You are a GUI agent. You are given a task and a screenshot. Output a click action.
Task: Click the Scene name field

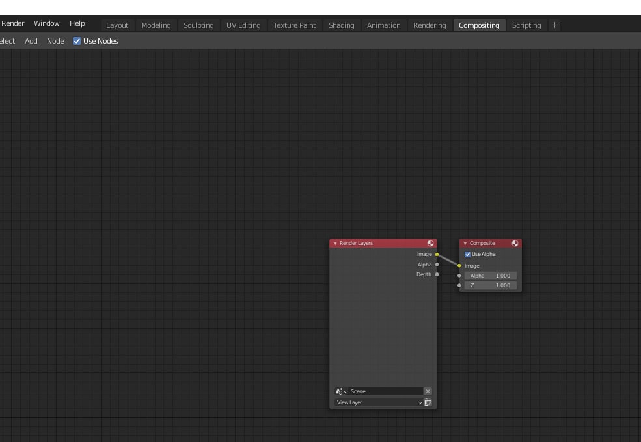[x=385, y=391]
